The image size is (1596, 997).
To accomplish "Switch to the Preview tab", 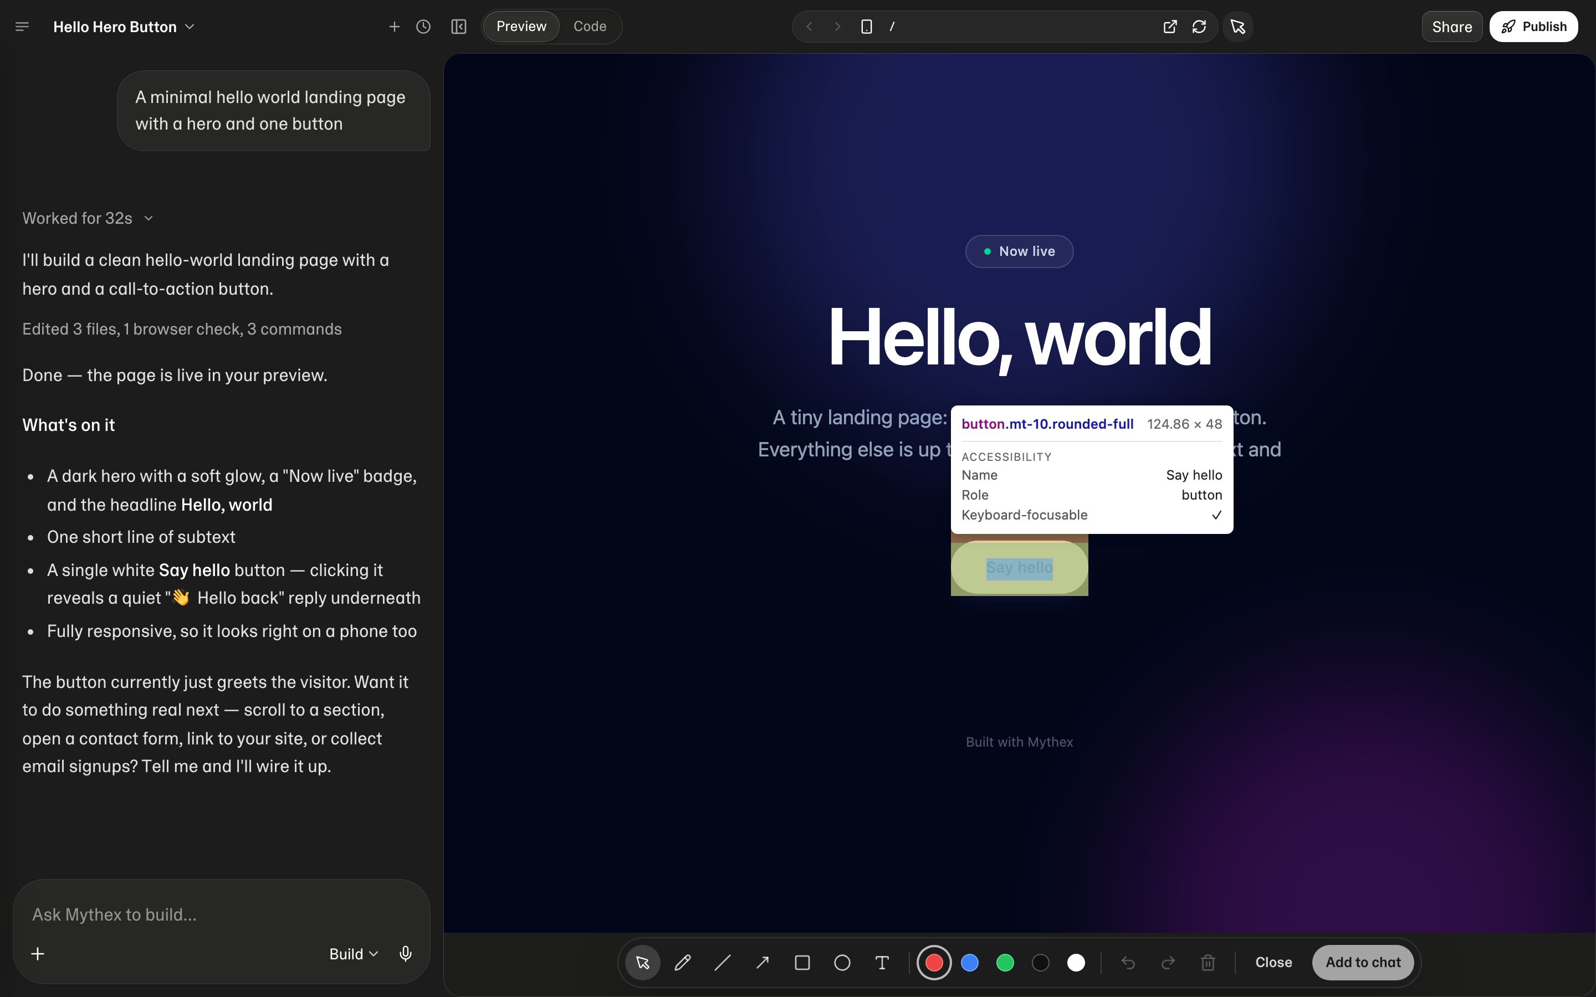I will point(521,27).
